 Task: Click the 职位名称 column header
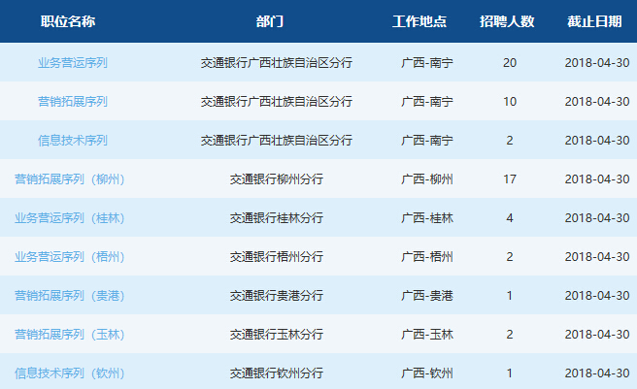(x=68, y=21)
